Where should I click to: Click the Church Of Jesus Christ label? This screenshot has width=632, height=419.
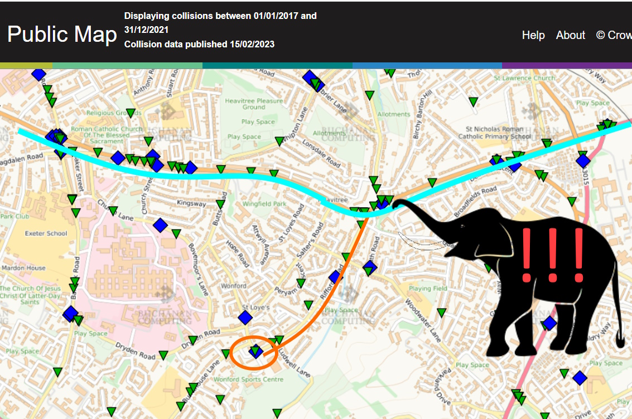pos(30,295)
